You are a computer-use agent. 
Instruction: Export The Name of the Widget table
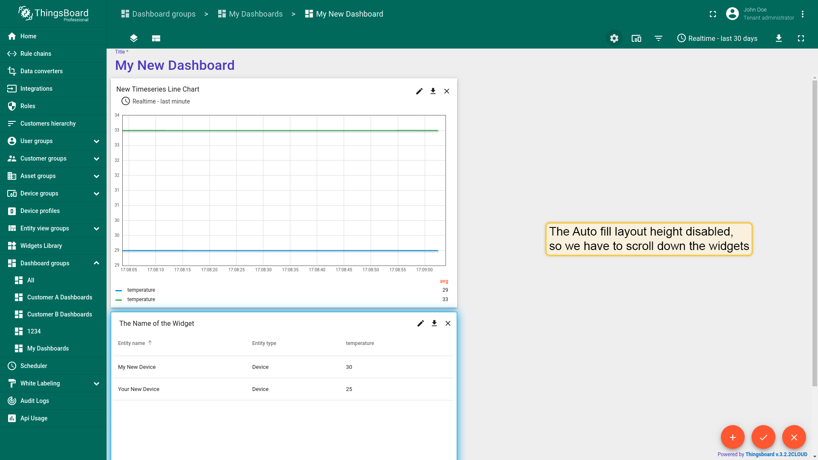[434, 323]
